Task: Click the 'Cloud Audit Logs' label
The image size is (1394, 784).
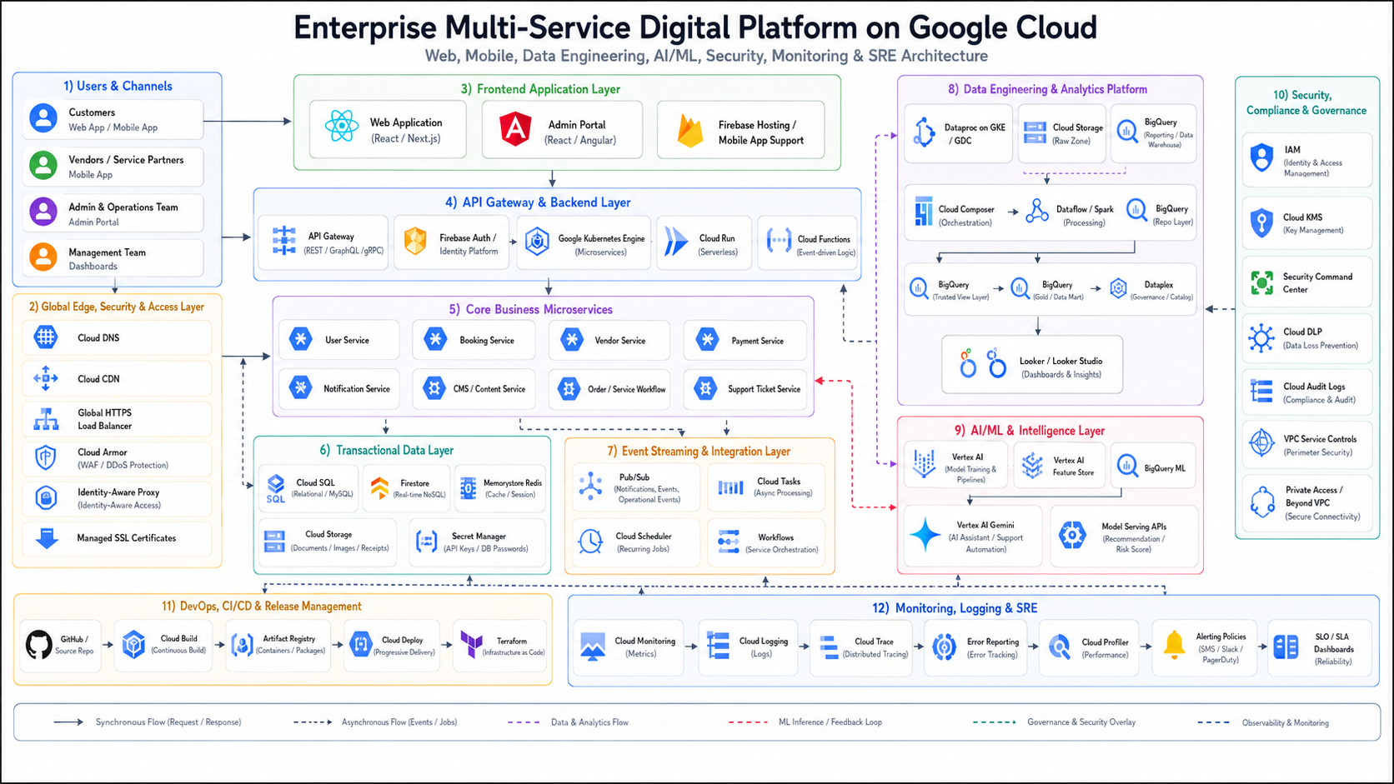Action: pos(1314,387)
